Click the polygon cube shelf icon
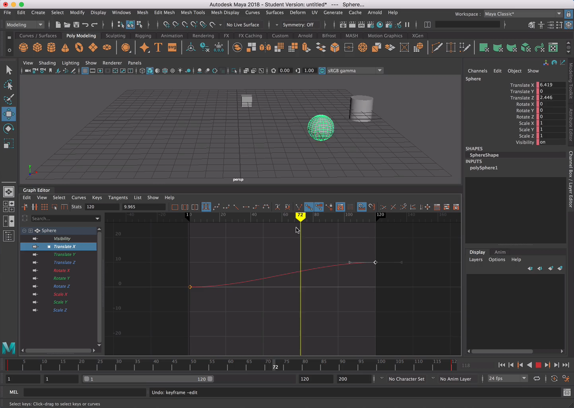 click(37, 48)
